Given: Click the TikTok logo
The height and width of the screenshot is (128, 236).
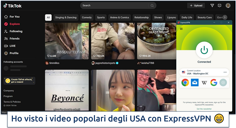Looking at the screenshot, I should [13, 6].
